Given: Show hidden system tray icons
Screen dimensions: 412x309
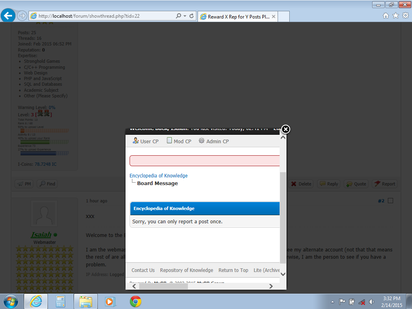Looking at the screenshot, I should 332,302.
